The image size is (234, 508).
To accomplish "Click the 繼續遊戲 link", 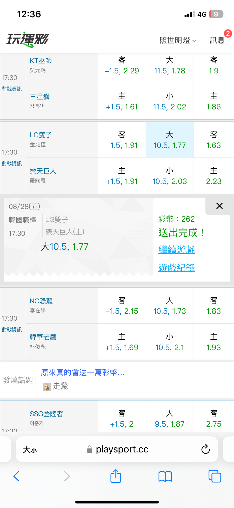I will point(177,249).
